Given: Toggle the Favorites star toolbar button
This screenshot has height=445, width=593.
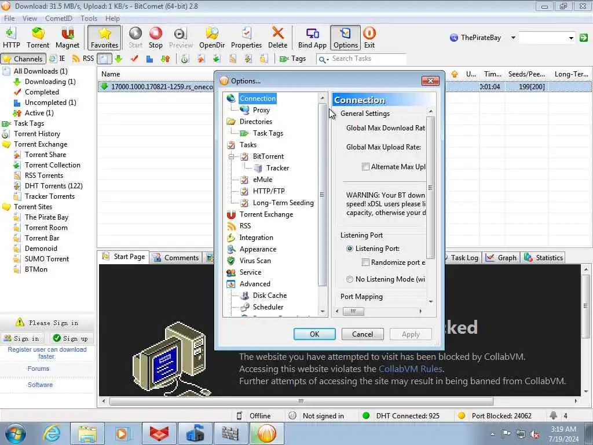Looking at the screenshot, I should tap(104, 38).
